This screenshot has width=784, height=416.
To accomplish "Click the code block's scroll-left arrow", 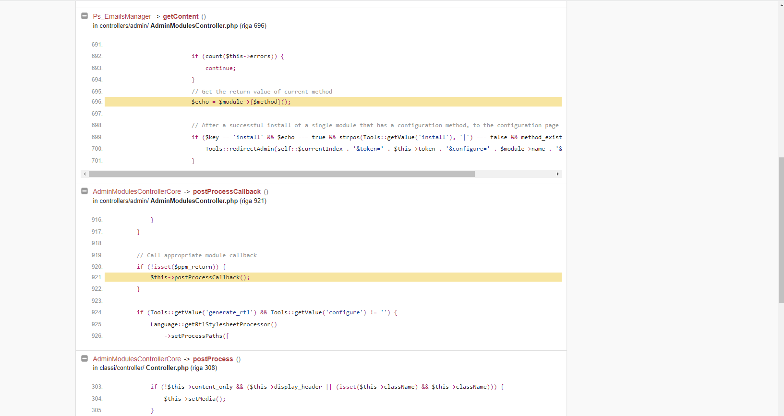I will coord(85,174).
